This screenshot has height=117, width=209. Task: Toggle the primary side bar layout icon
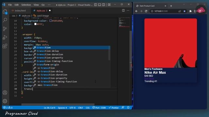(96, 5)
